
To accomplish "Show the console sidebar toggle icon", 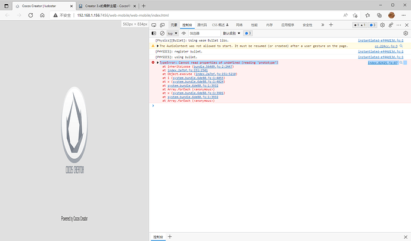I will pyautogui.click(x=154, y=33).
